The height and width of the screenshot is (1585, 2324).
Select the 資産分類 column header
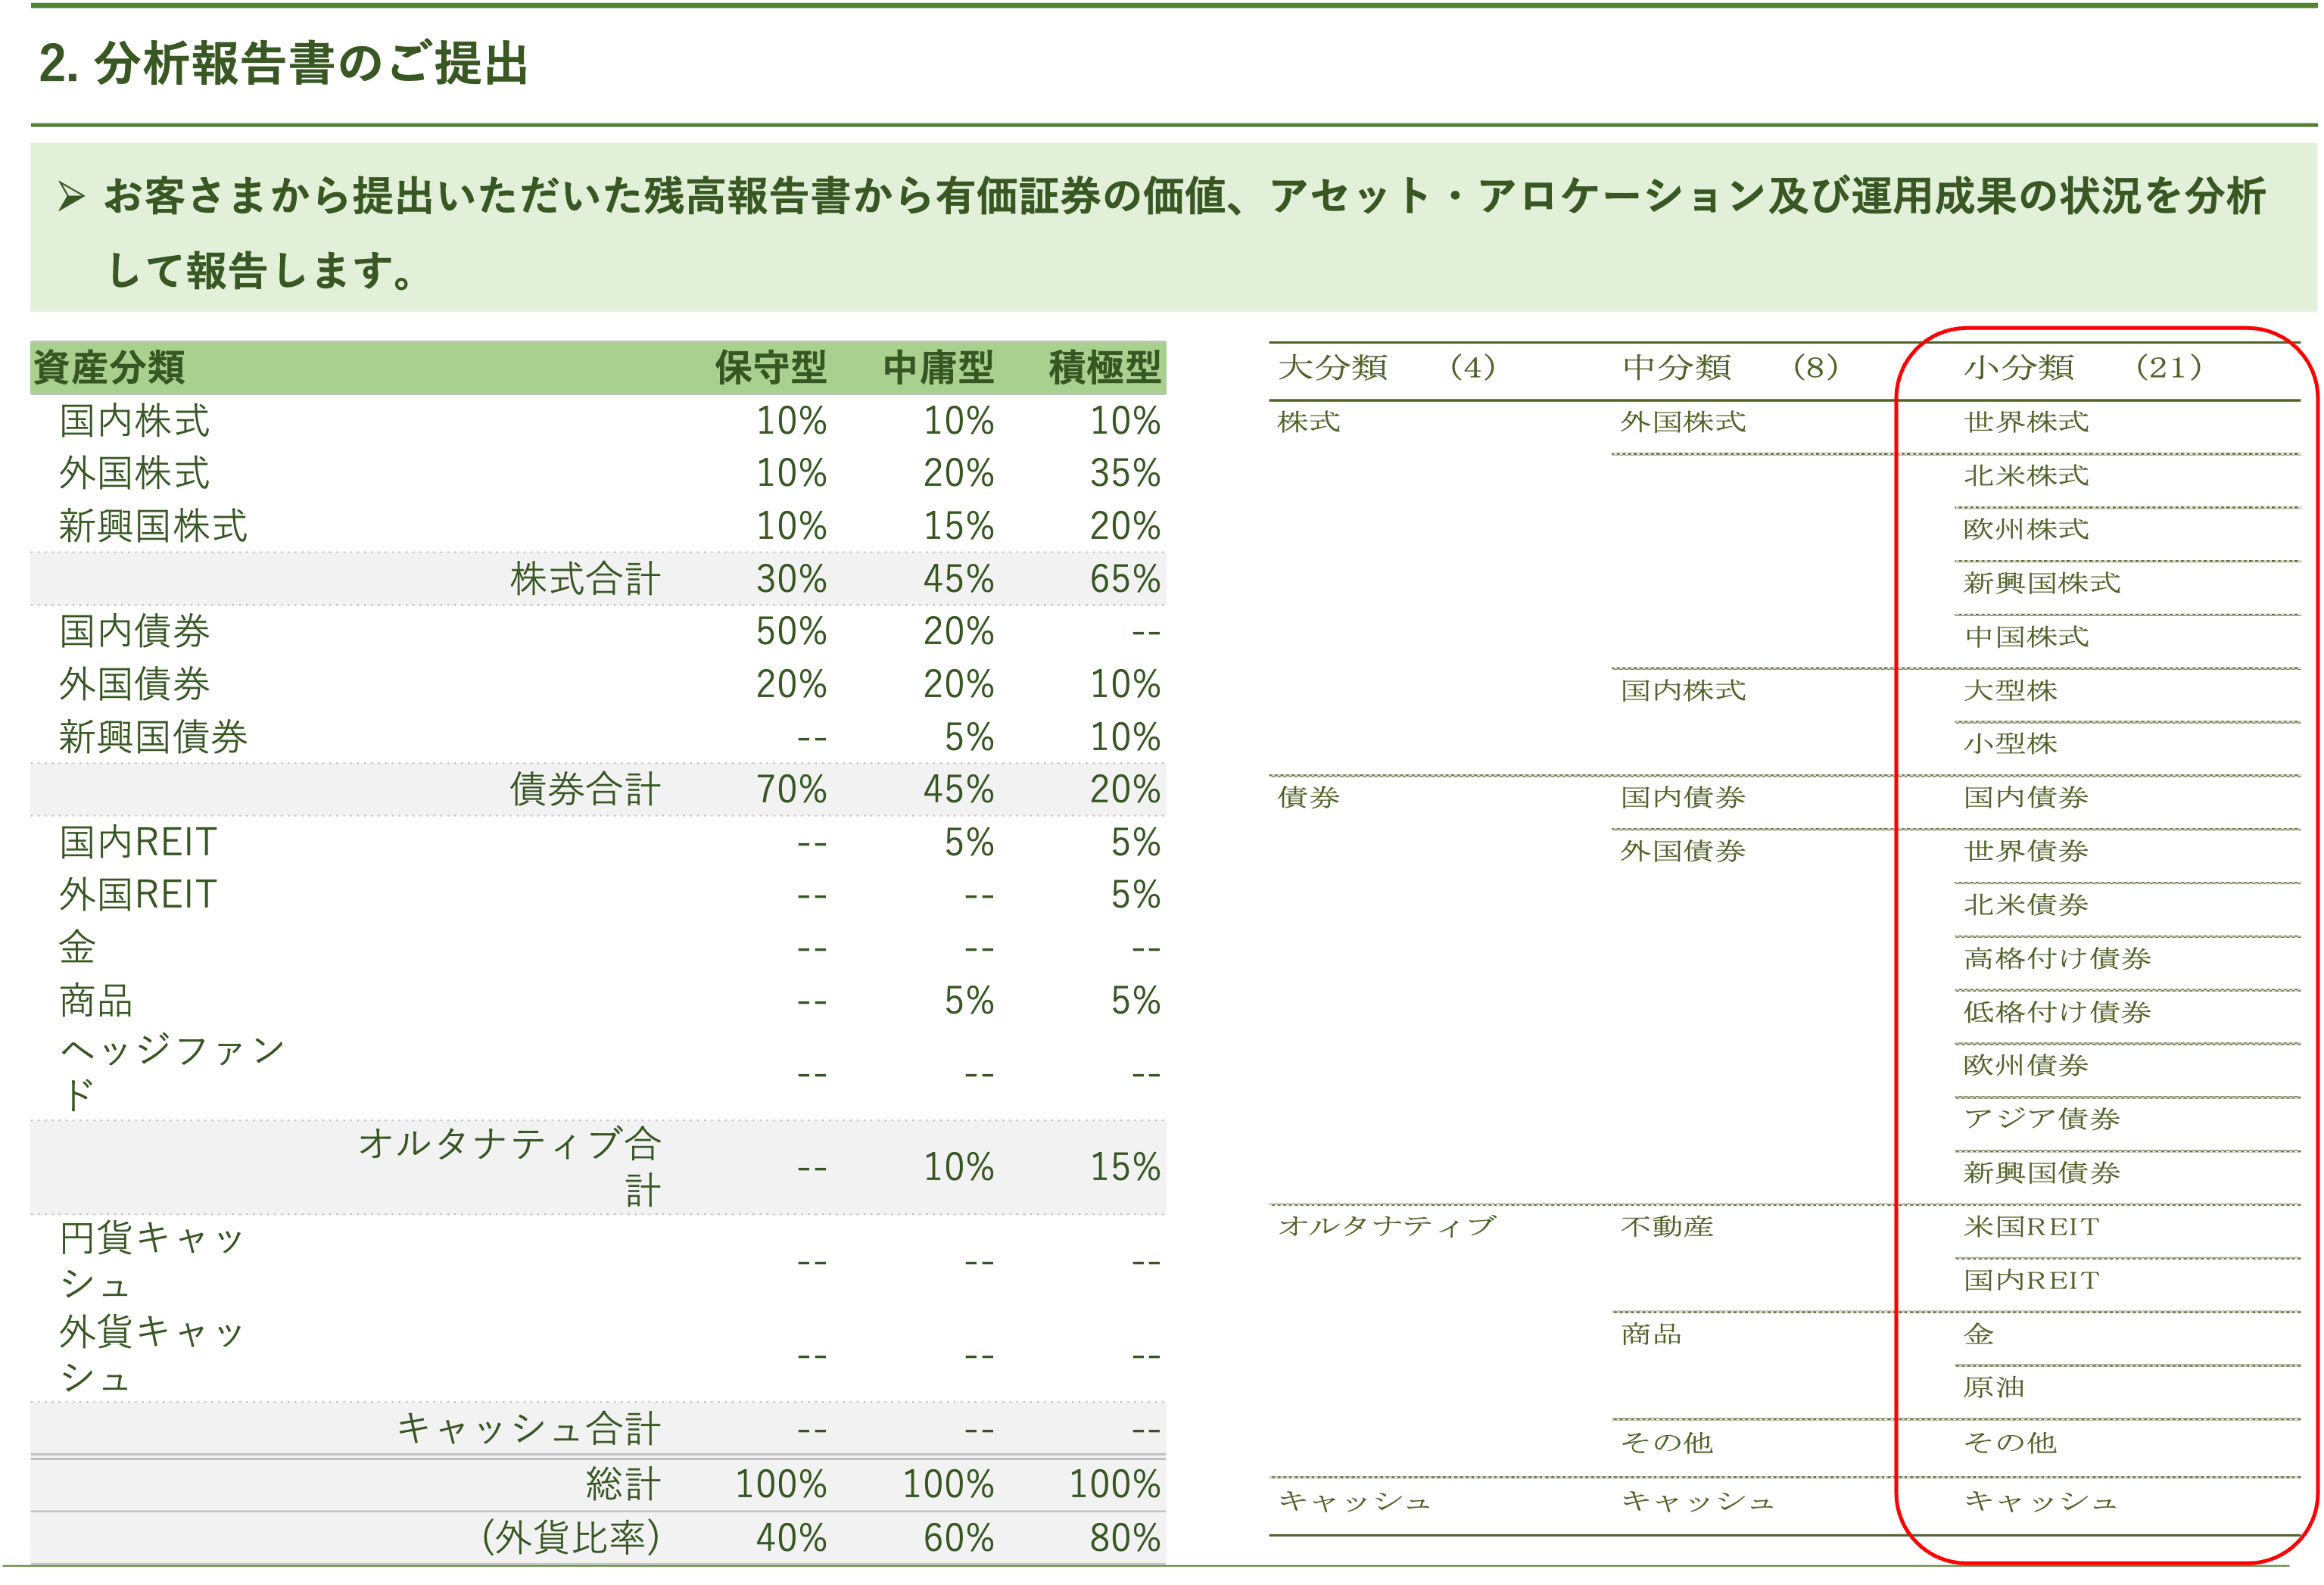pyautogui.click(x=109, y=368)
